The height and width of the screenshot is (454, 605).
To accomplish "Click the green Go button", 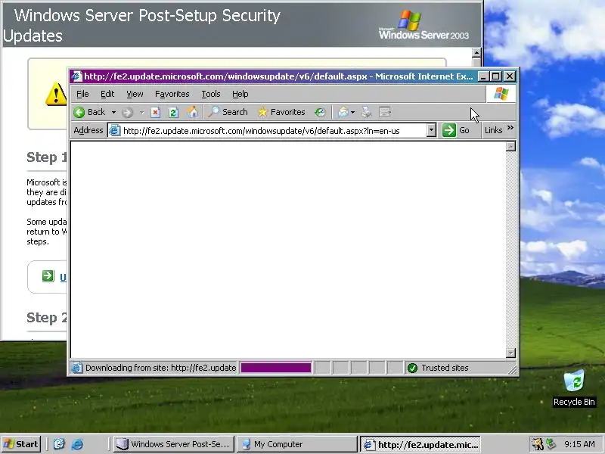I will click(456, 130).
